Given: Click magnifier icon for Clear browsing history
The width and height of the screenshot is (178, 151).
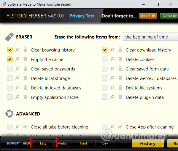Looking at the screenshot, I should pyautogui.click(x=18, y=50).
